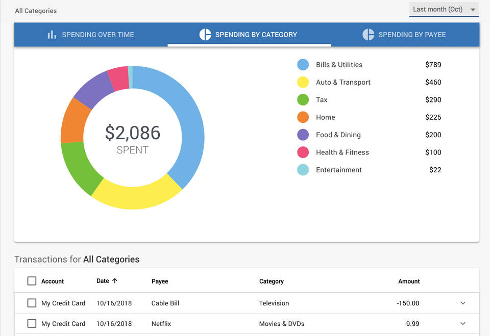
Task: Check the Netflix transaction checkbox
Action: 31,323
